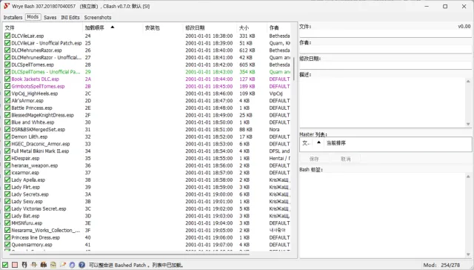Screen dimensions: 474x270
Task: Click Bash tags box scroll-down arrow
Action: click(468, 254)
